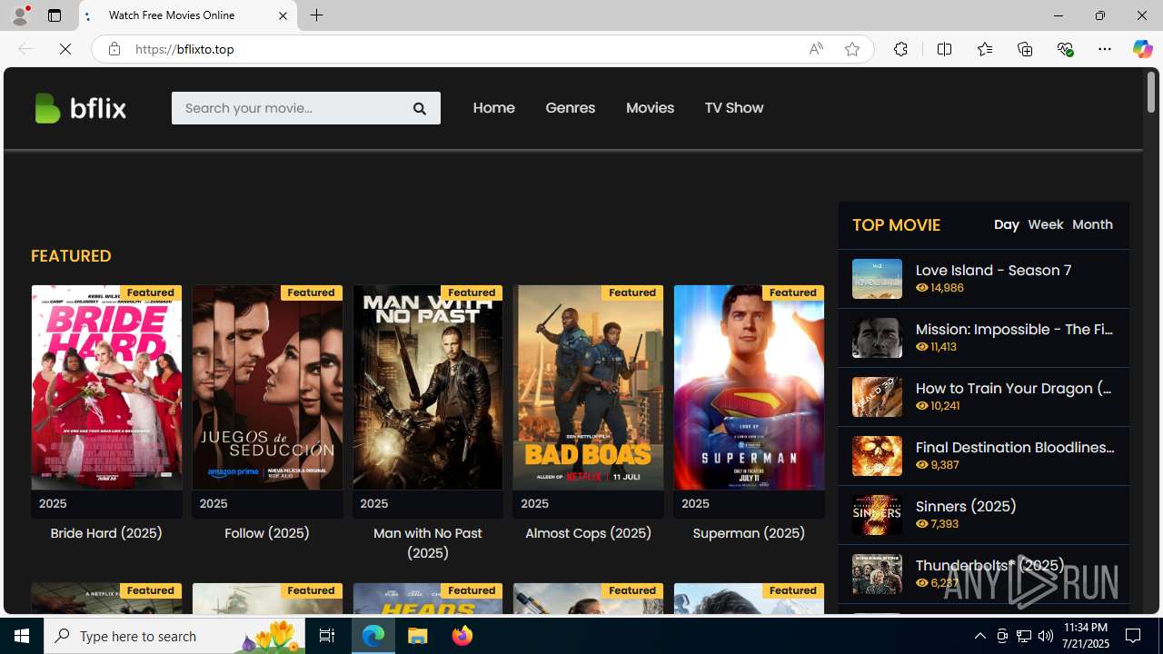Open the TV Show menu

[733, 108]
